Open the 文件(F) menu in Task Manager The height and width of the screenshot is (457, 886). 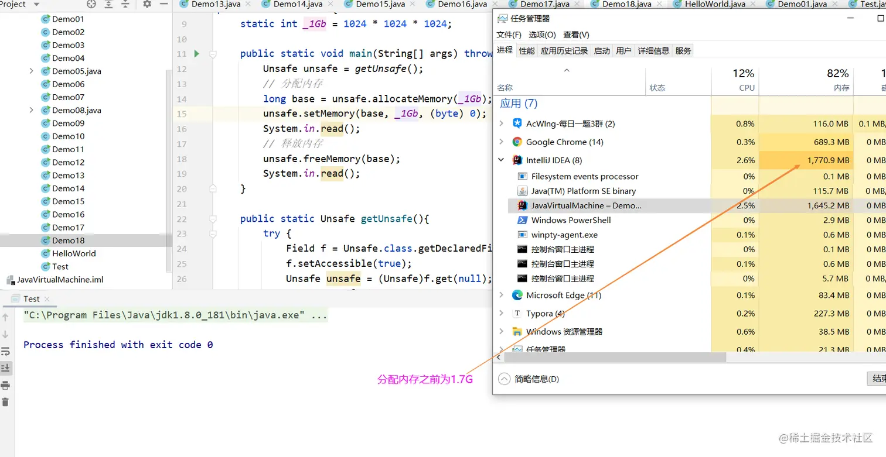click(x=509, y=35)
